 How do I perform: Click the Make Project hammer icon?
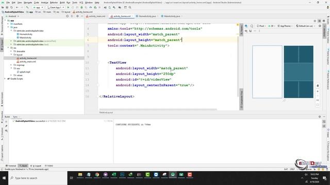[x=27, y=7]
